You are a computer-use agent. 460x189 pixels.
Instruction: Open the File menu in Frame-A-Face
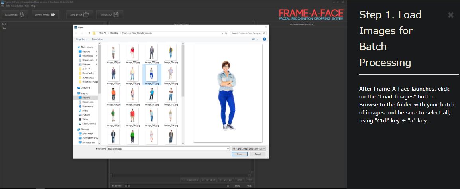coord(2,6)
